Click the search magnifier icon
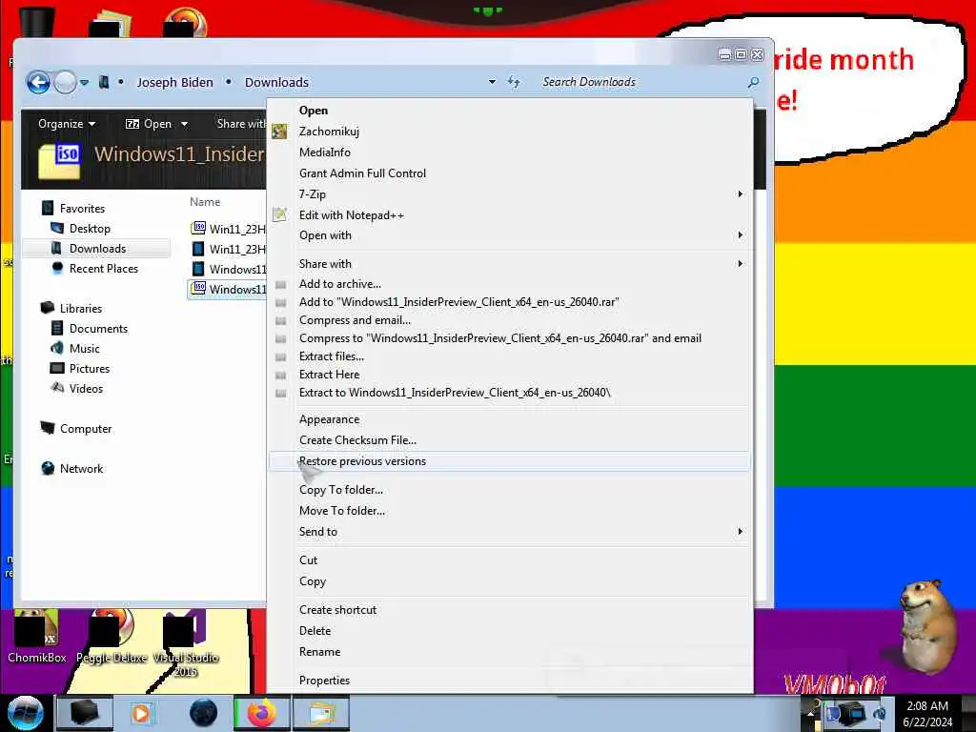The width and height of the screenshot is (976, 732). click(753, 82)
